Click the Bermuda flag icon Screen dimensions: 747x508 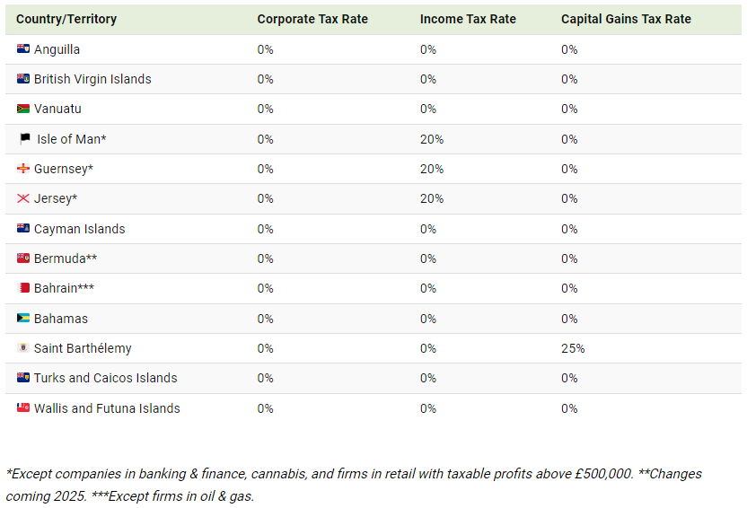(23, 258)
